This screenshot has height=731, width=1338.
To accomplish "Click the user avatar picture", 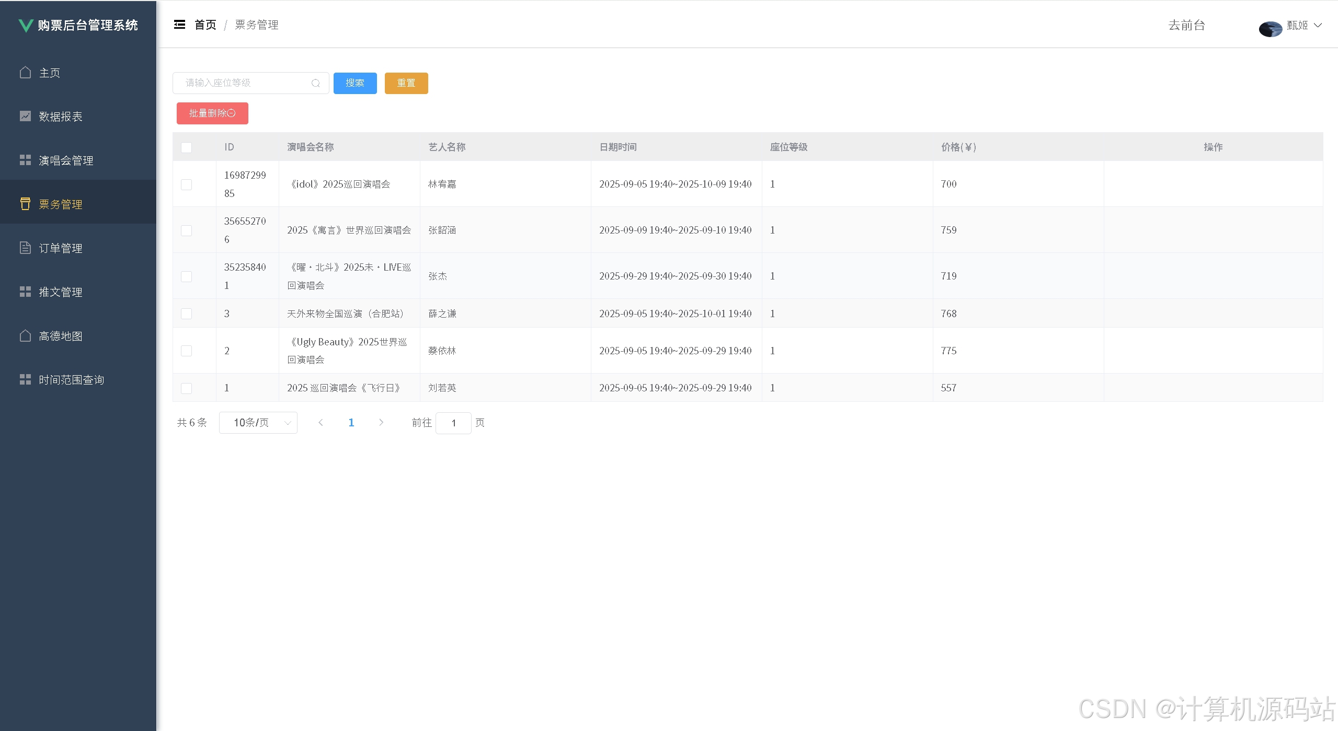I will click(x=1271, y=29).
